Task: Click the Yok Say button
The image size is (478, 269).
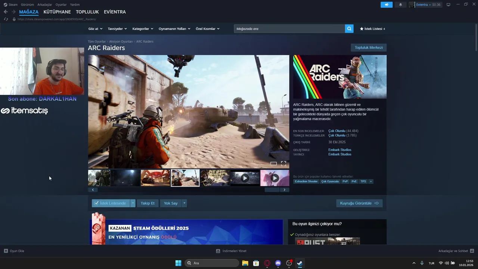Action: tap(171, 203)
